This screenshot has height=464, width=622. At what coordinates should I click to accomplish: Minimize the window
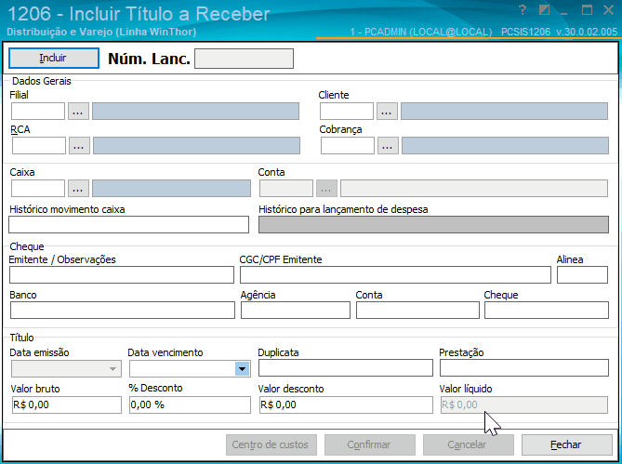(564, 14)
